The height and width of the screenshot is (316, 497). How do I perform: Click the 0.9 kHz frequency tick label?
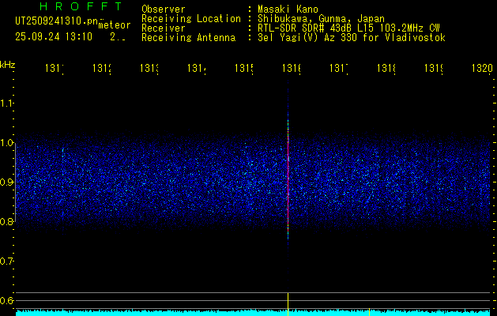pyautogui.click(x=7, y=182)
